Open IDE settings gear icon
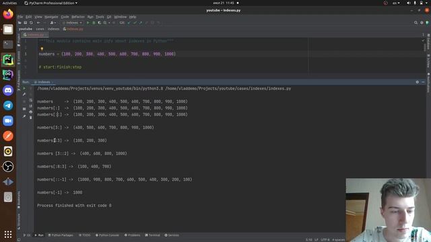 pyautogui.click(x=422, y=23)
